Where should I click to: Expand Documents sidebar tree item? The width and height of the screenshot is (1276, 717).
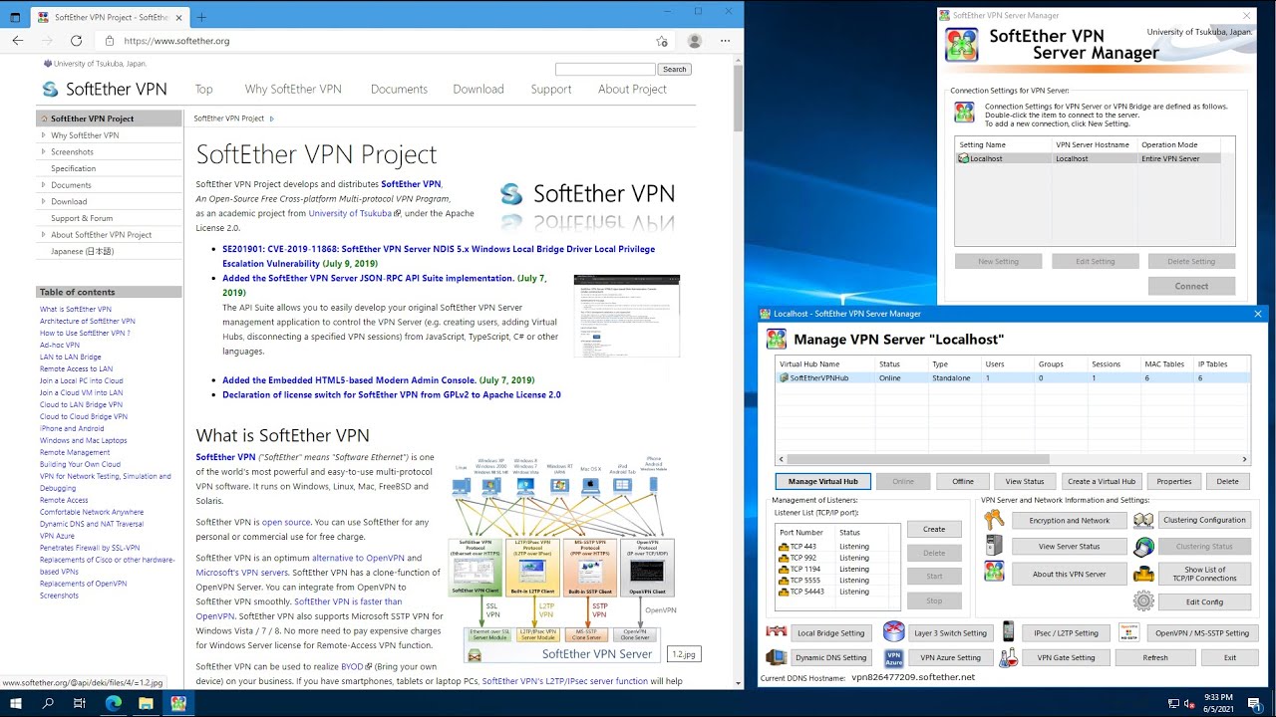pyautogui.click(x=43, y=185)
